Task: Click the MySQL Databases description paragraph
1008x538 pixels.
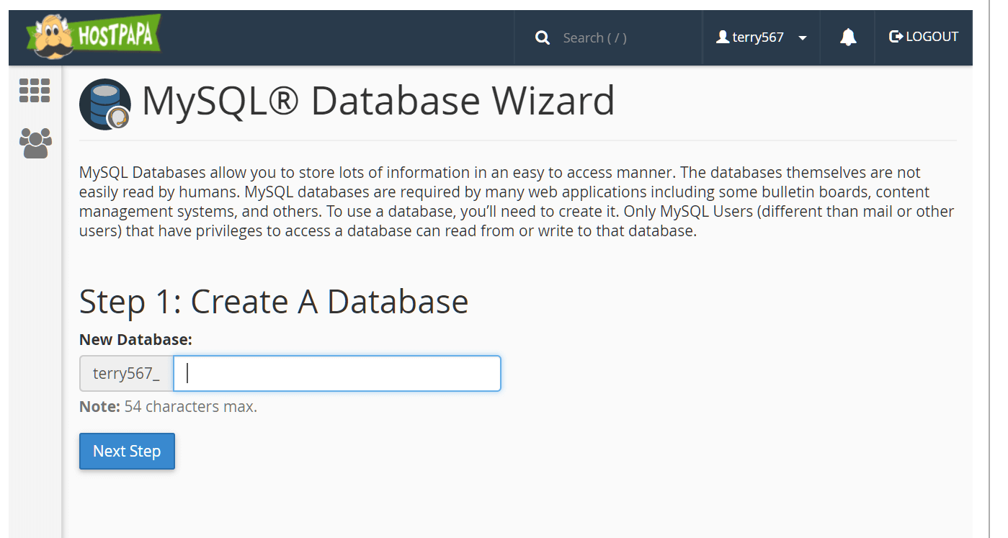Action: pos(517,202)
